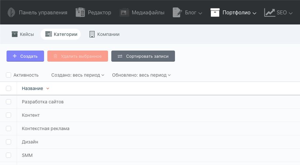Viewport: 300px width, 165px height.
Task: Tick the Дизайн row checkbox
Action: [x=8, y=142]
